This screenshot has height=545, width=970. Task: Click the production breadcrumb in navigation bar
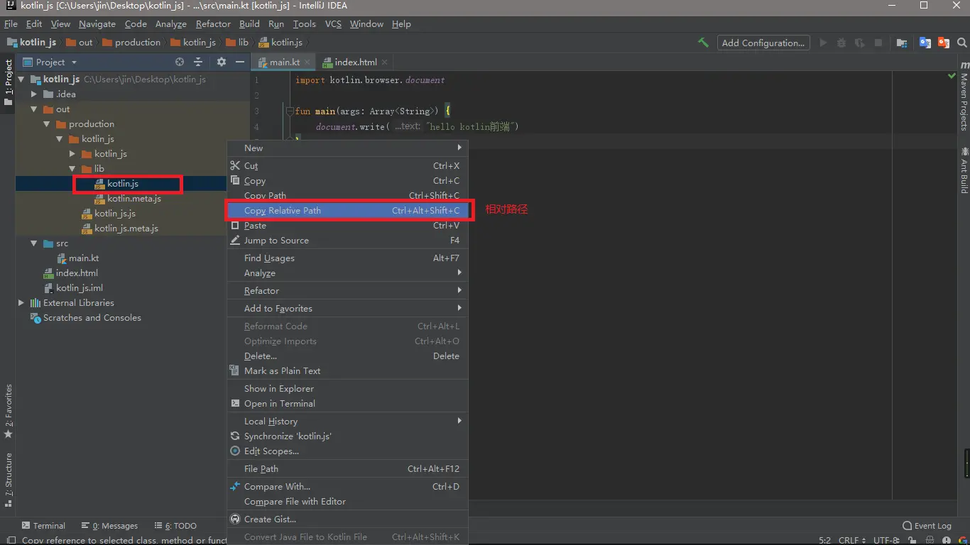[131, 43]
